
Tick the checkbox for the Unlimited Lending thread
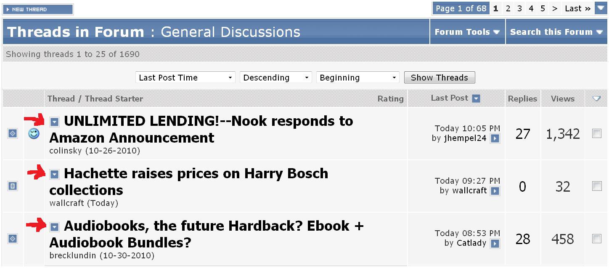596,134
